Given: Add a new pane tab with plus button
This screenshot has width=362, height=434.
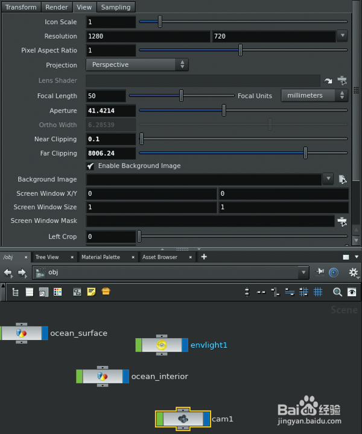Looking at the screenshot, I should [204, 257].
